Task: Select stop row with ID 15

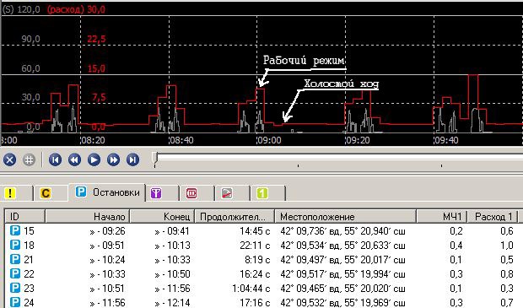Action: click(x=261, y=231)
